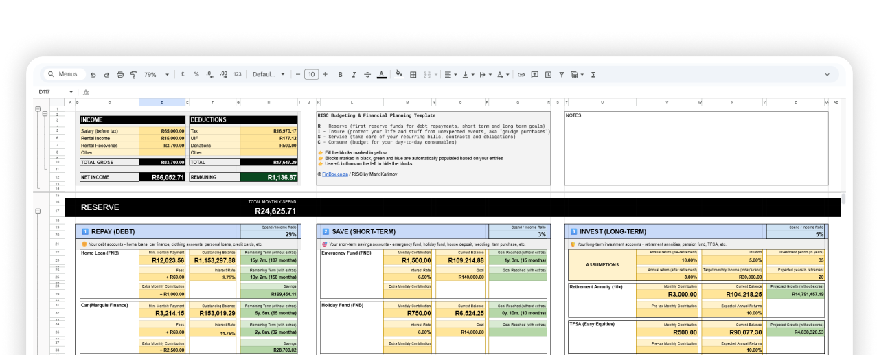
Task: Open the functions sigma icon
Action: click(593, 74)
